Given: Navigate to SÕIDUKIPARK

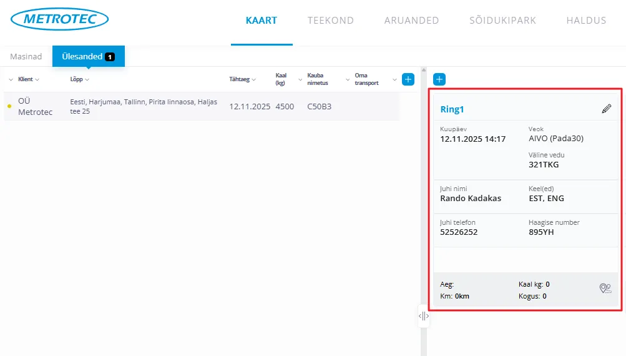Looking at the screenshot, I should (x=502, y=20).
